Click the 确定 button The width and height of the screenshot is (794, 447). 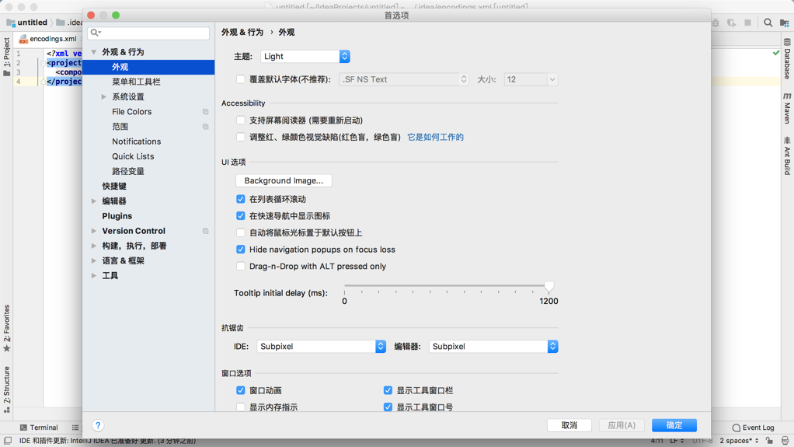pos(674,425)
